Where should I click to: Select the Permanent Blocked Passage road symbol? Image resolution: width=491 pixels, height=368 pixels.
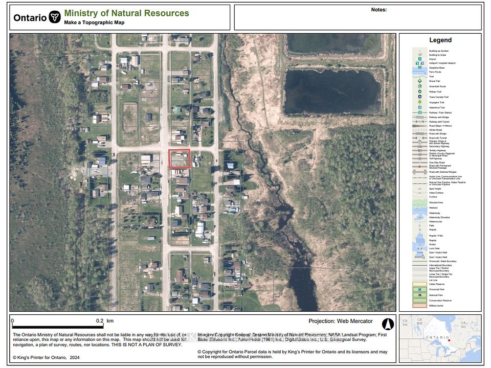(420, 167)
